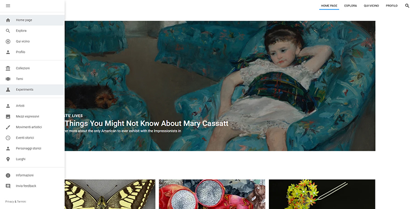Open the Profilo tab in header
Viewport: 412px width, 209px height.
tap(391, 6)
